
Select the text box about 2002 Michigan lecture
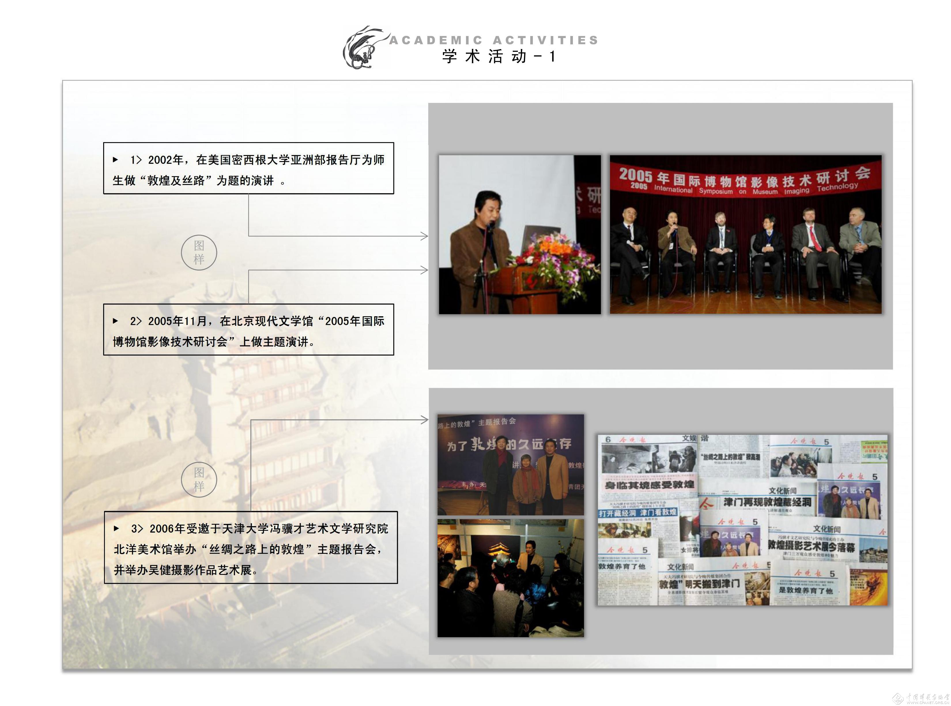pyautogui.click(x=249, y=168)
